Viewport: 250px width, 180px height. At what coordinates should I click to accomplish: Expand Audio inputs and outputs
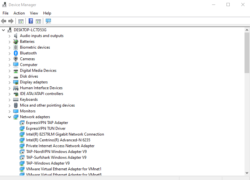point(9,36)
